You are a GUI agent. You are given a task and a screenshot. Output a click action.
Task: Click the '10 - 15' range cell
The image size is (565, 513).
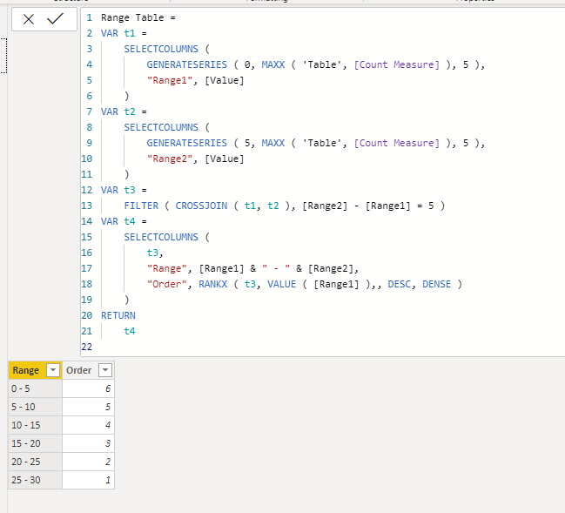[x=35, y=425]
